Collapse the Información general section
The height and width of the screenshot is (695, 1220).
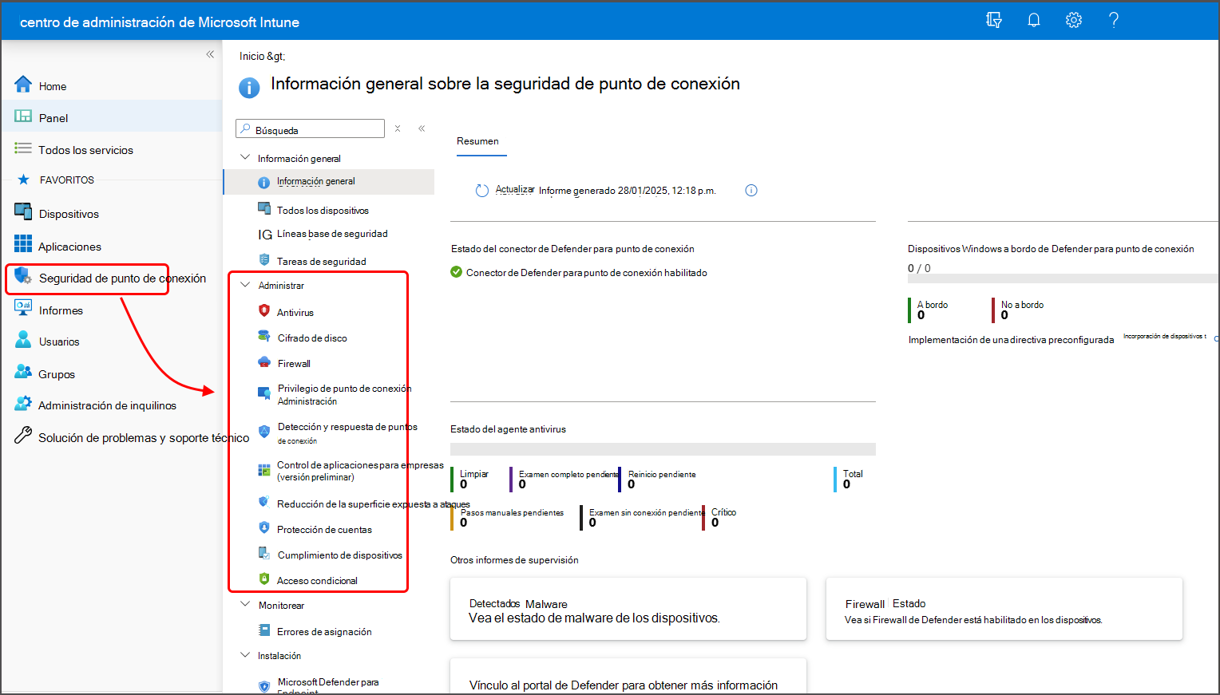click(245, 157)
